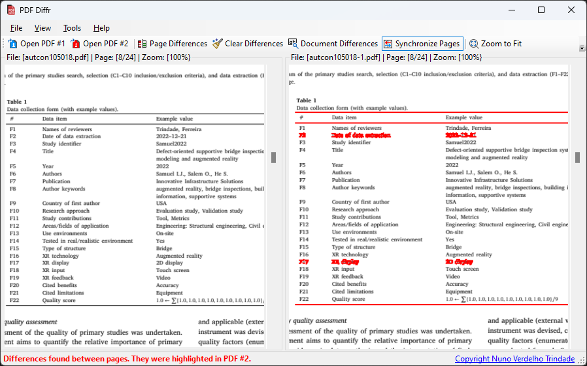587x366 pixels.
Task: Click status message 'Differences found between pages'
Action: [127, 359]
